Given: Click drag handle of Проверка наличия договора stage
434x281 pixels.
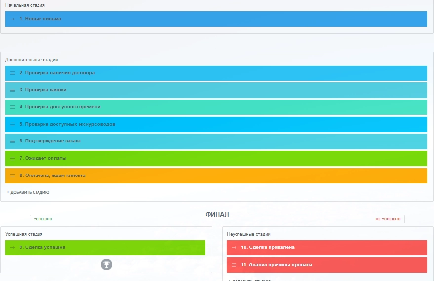Looking at the screenshot, I should point(13,73).
